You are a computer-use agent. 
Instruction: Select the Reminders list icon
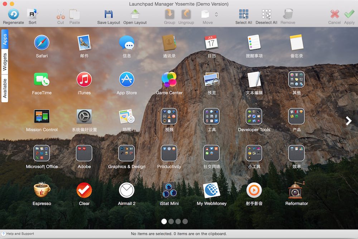(x=254, y=43)
